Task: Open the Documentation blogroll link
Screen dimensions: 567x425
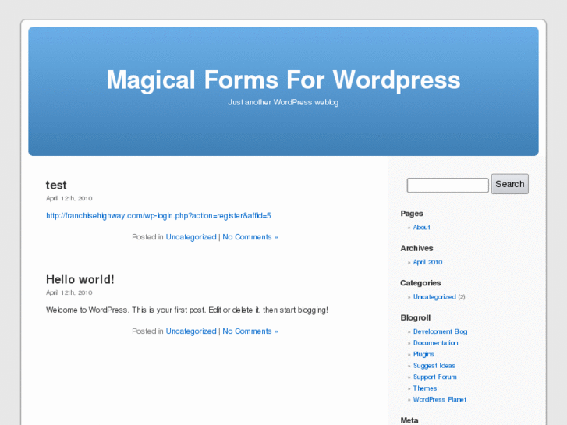Action: (x=435, y=343)
